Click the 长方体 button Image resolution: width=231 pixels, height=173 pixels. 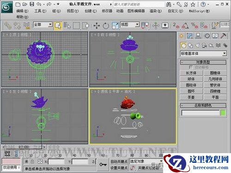[191, 73]
